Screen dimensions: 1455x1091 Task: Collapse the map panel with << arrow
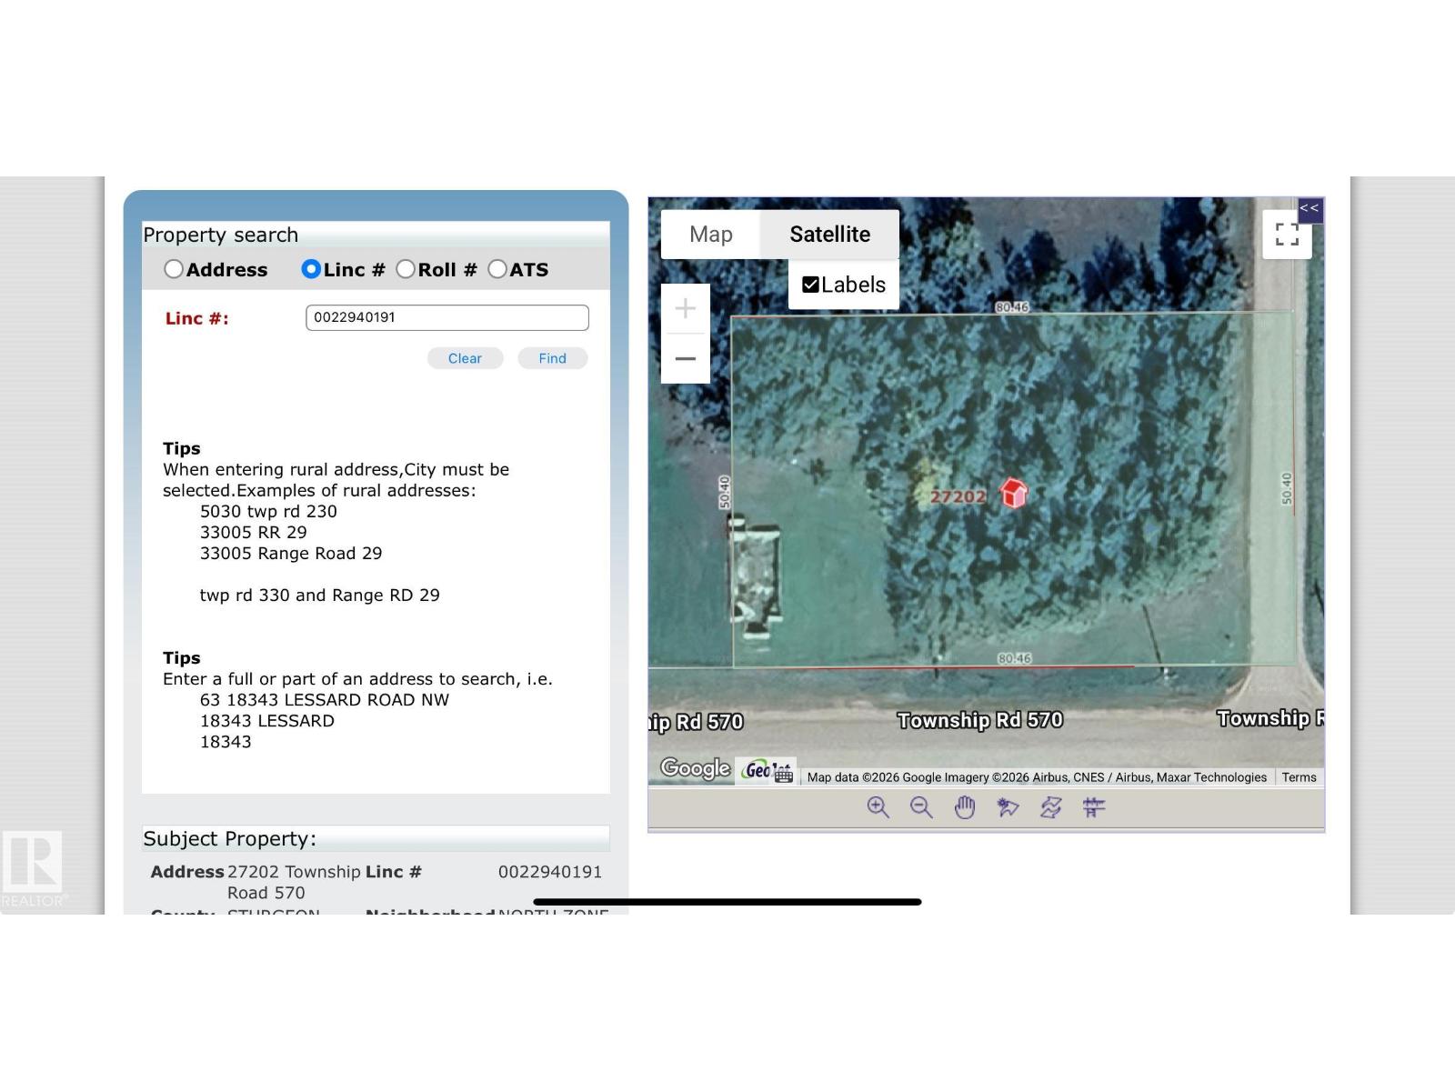pos(1309,209)
